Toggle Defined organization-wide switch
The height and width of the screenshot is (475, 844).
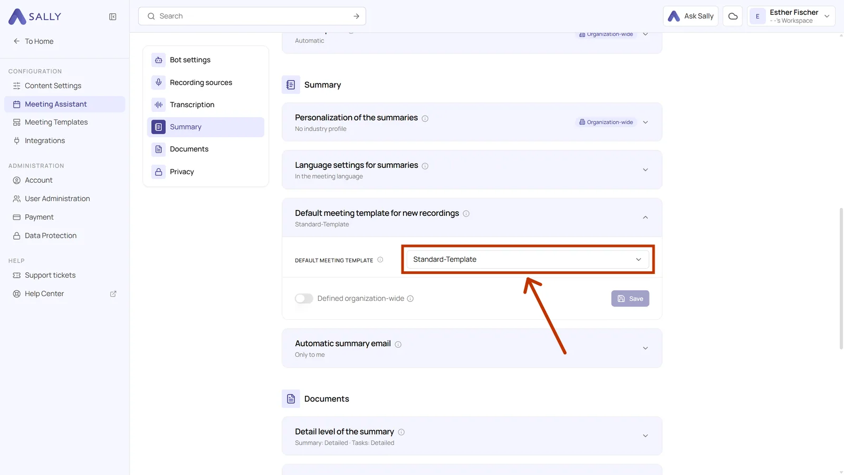(304, 299)
